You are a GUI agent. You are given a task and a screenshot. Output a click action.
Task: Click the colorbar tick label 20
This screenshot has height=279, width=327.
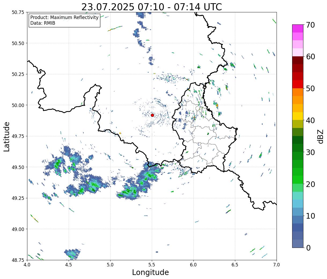(310, 184)
